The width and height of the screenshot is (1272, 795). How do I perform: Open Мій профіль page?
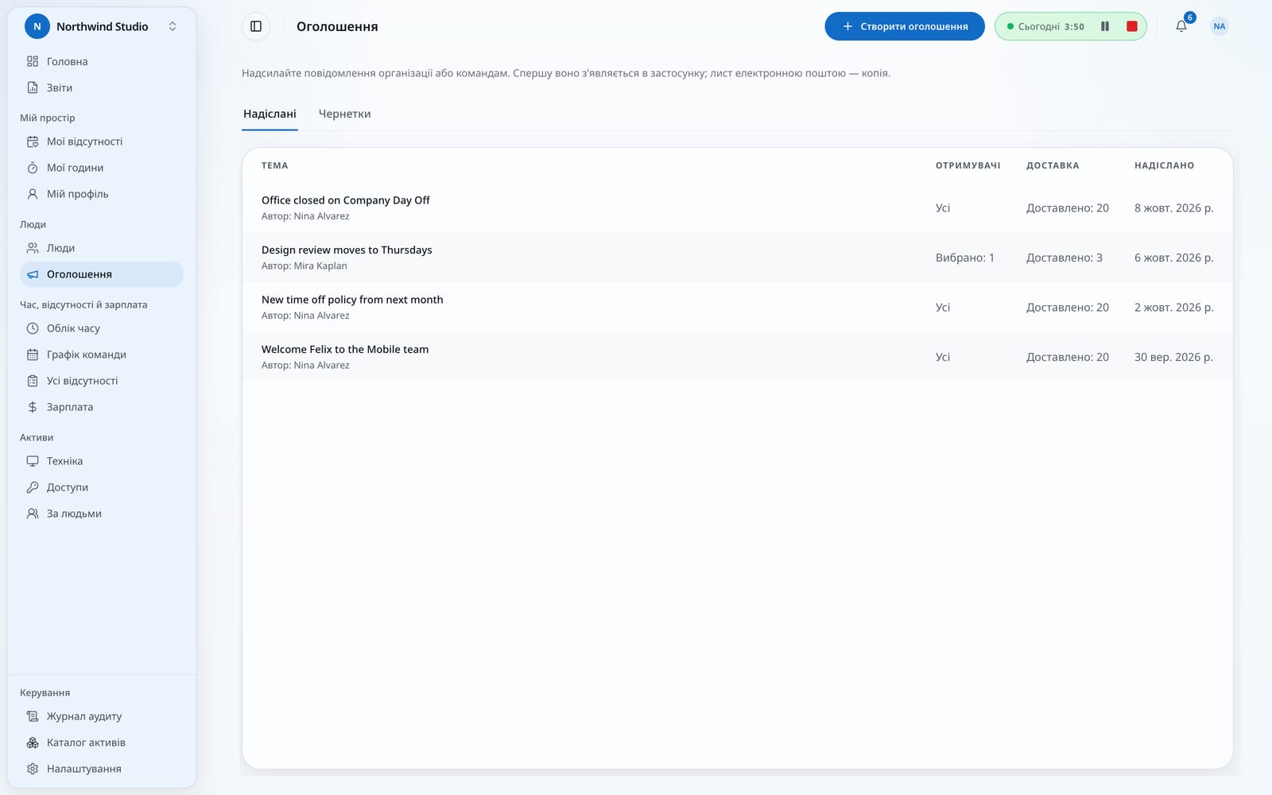point(102,194)
